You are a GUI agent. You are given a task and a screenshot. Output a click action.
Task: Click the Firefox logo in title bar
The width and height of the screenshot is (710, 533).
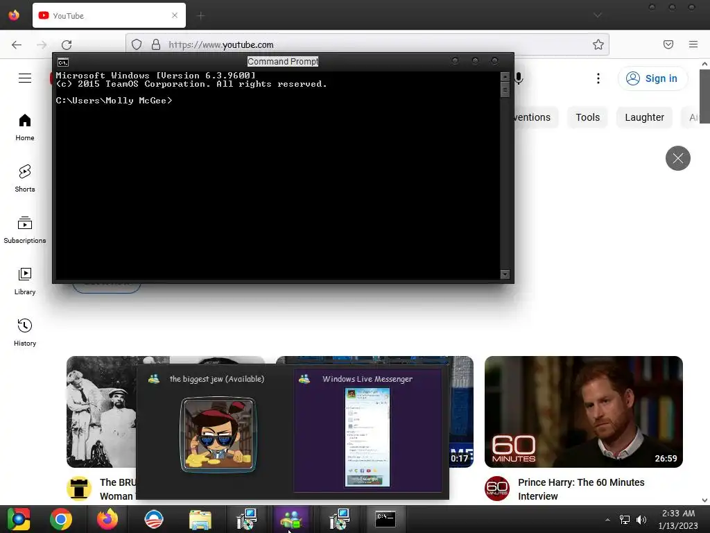(x=14, y=15)
